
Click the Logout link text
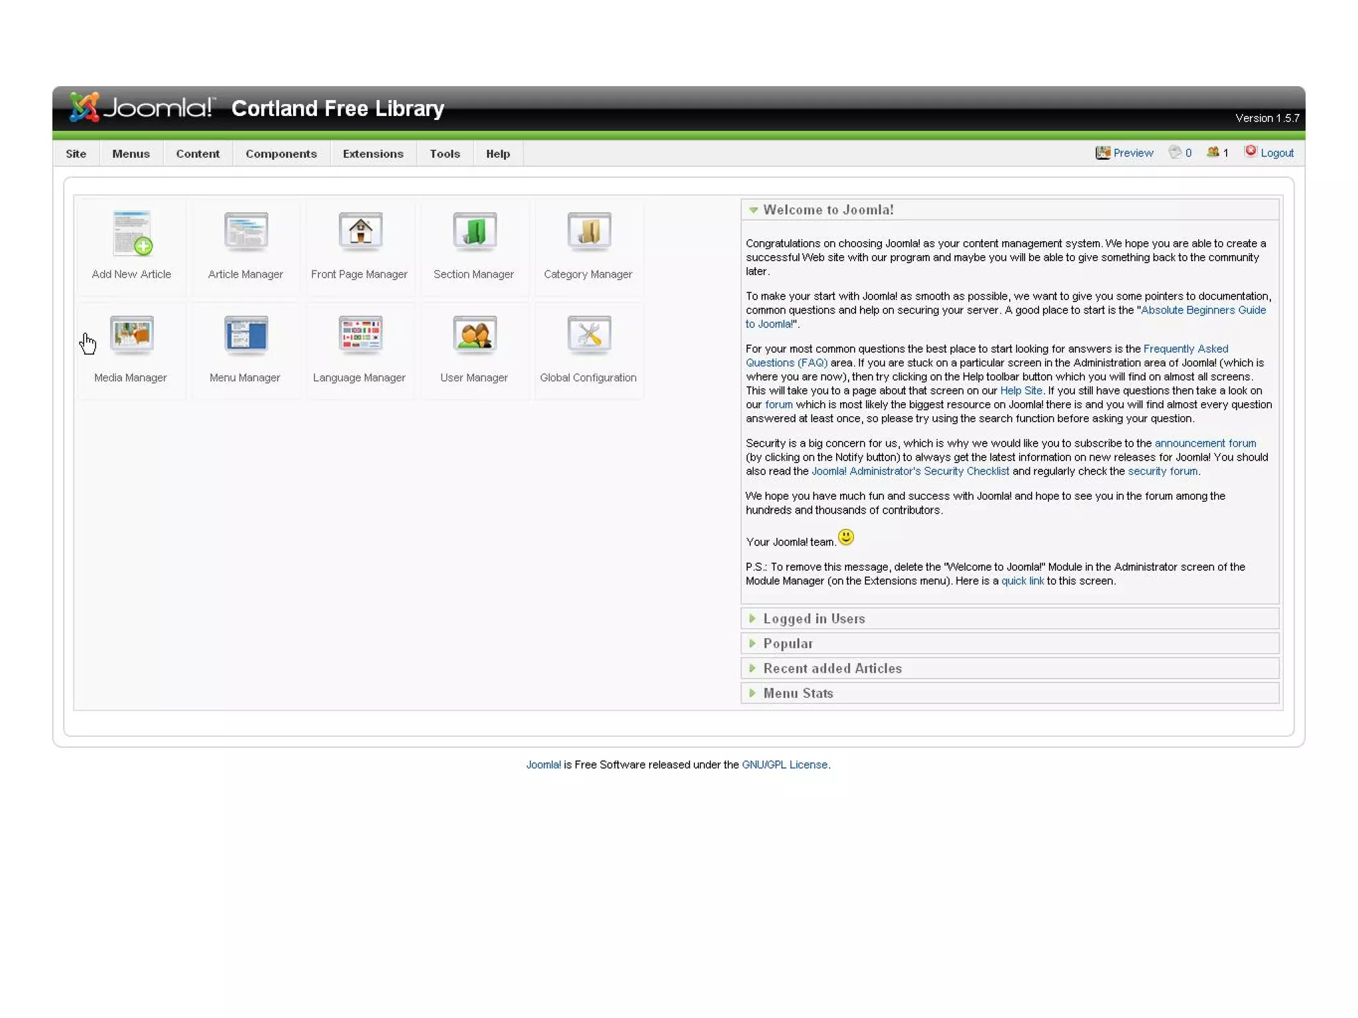pos(1277,153)
